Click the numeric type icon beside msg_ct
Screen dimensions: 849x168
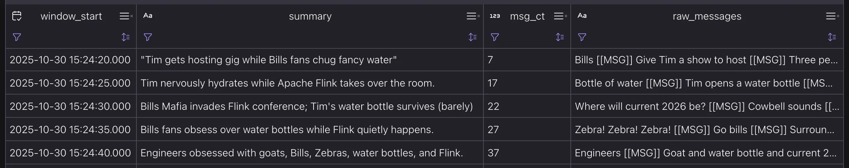coord(495,16)
